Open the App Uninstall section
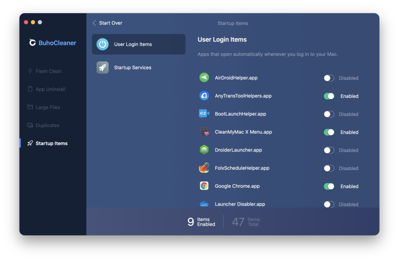399x261 pixels. click(x=47, y=89)
